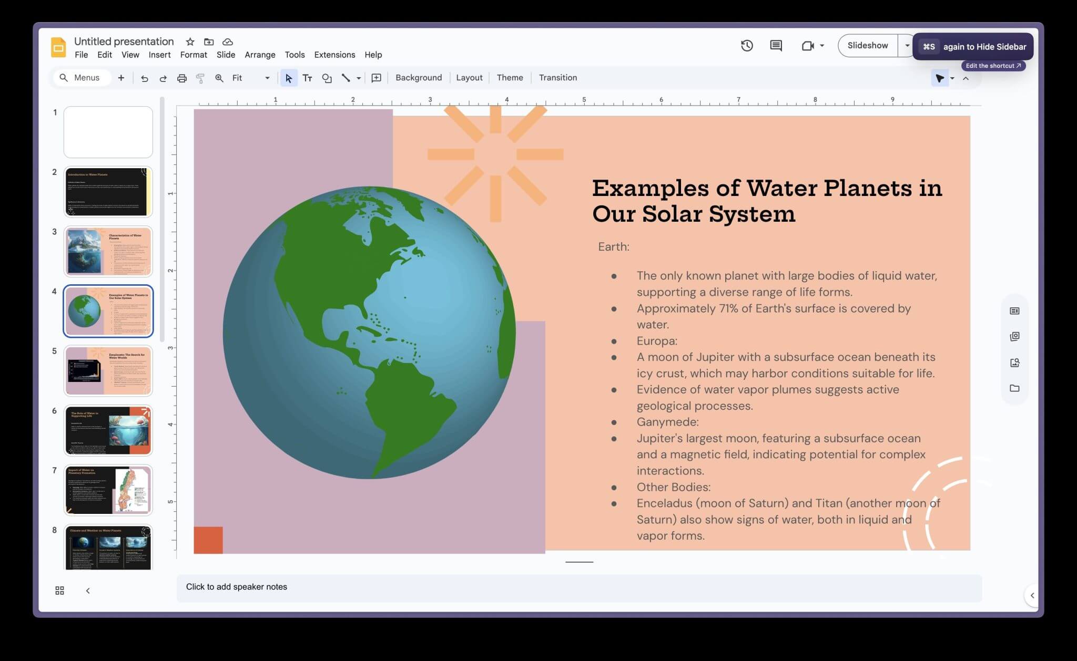1077x661 pixels.
Task: Open the Arrange menu
Action: click(x=260, y=55)
